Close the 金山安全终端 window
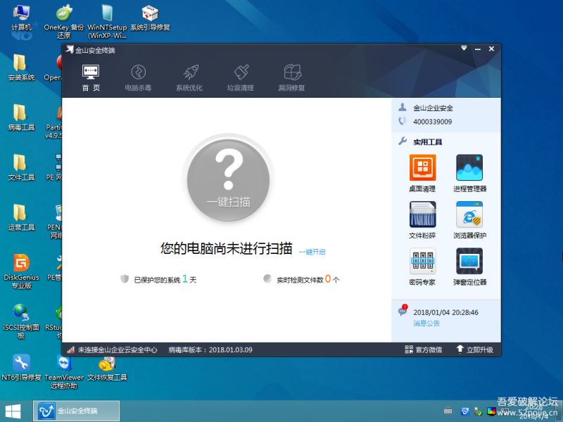 point(491,49)
